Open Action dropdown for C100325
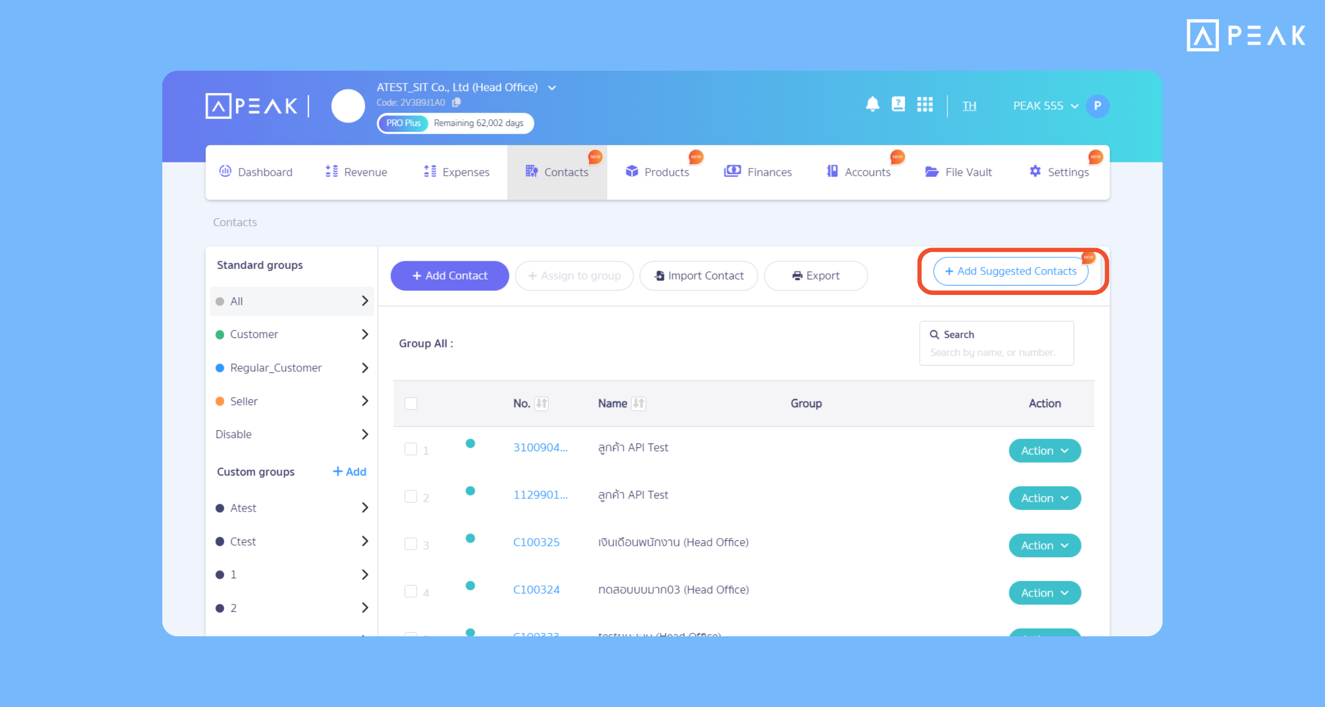This screenshot has width=1325, height=707. coord(1045,546)
